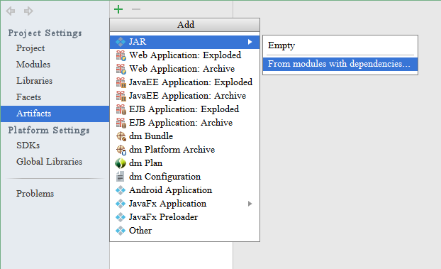The image size is (441, 269).
Task: Choose EJB Application: Archive
Action: [184, 123]
